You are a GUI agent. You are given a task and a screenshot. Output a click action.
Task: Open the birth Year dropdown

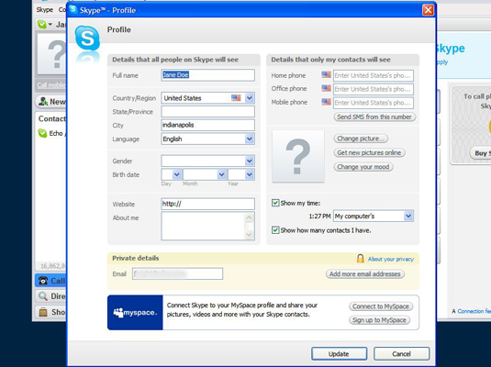tap(250, 174)
